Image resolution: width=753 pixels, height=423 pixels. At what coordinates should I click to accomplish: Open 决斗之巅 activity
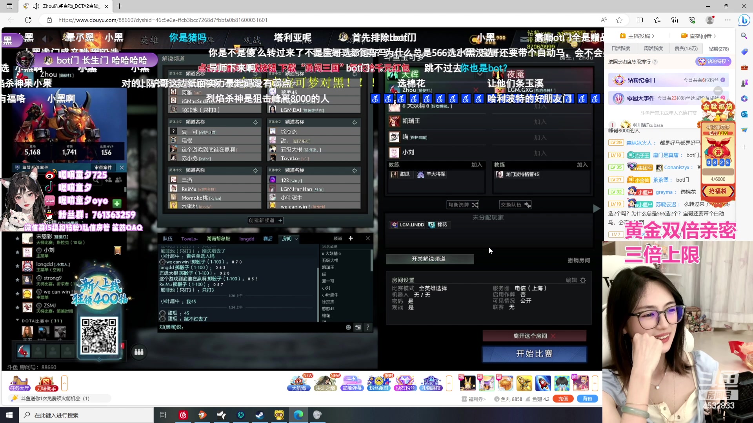[x=325, y=383]
